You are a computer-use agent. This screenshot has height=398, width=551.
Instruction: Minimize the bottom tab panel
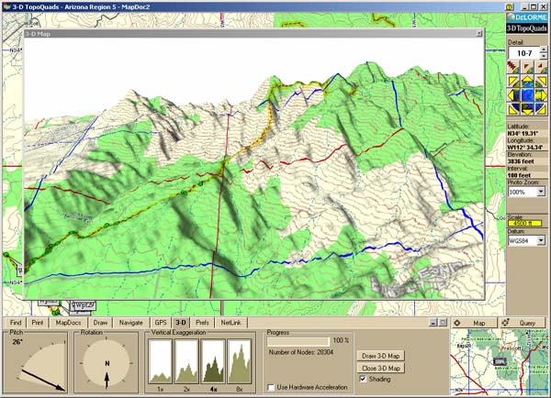coord(433,322)
